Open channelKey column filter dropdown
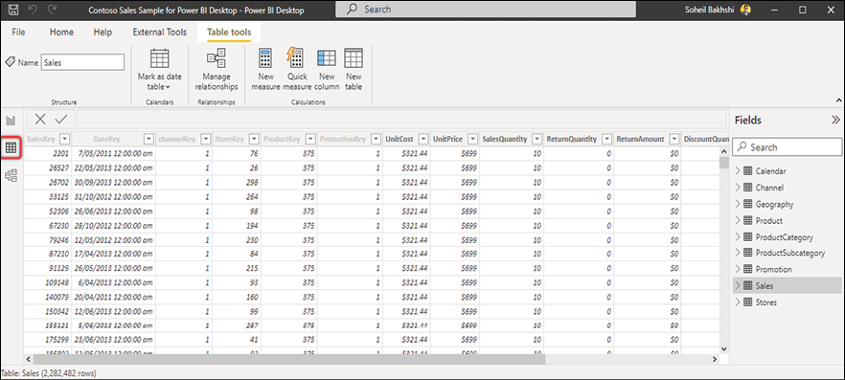Viewport: 845px width, 380px height. click(205, 140)
